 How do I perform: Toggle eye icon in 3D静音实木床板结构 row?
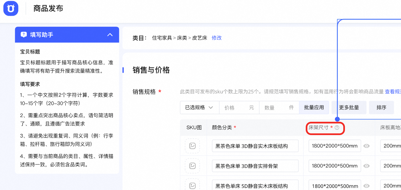tap(366, 146)
